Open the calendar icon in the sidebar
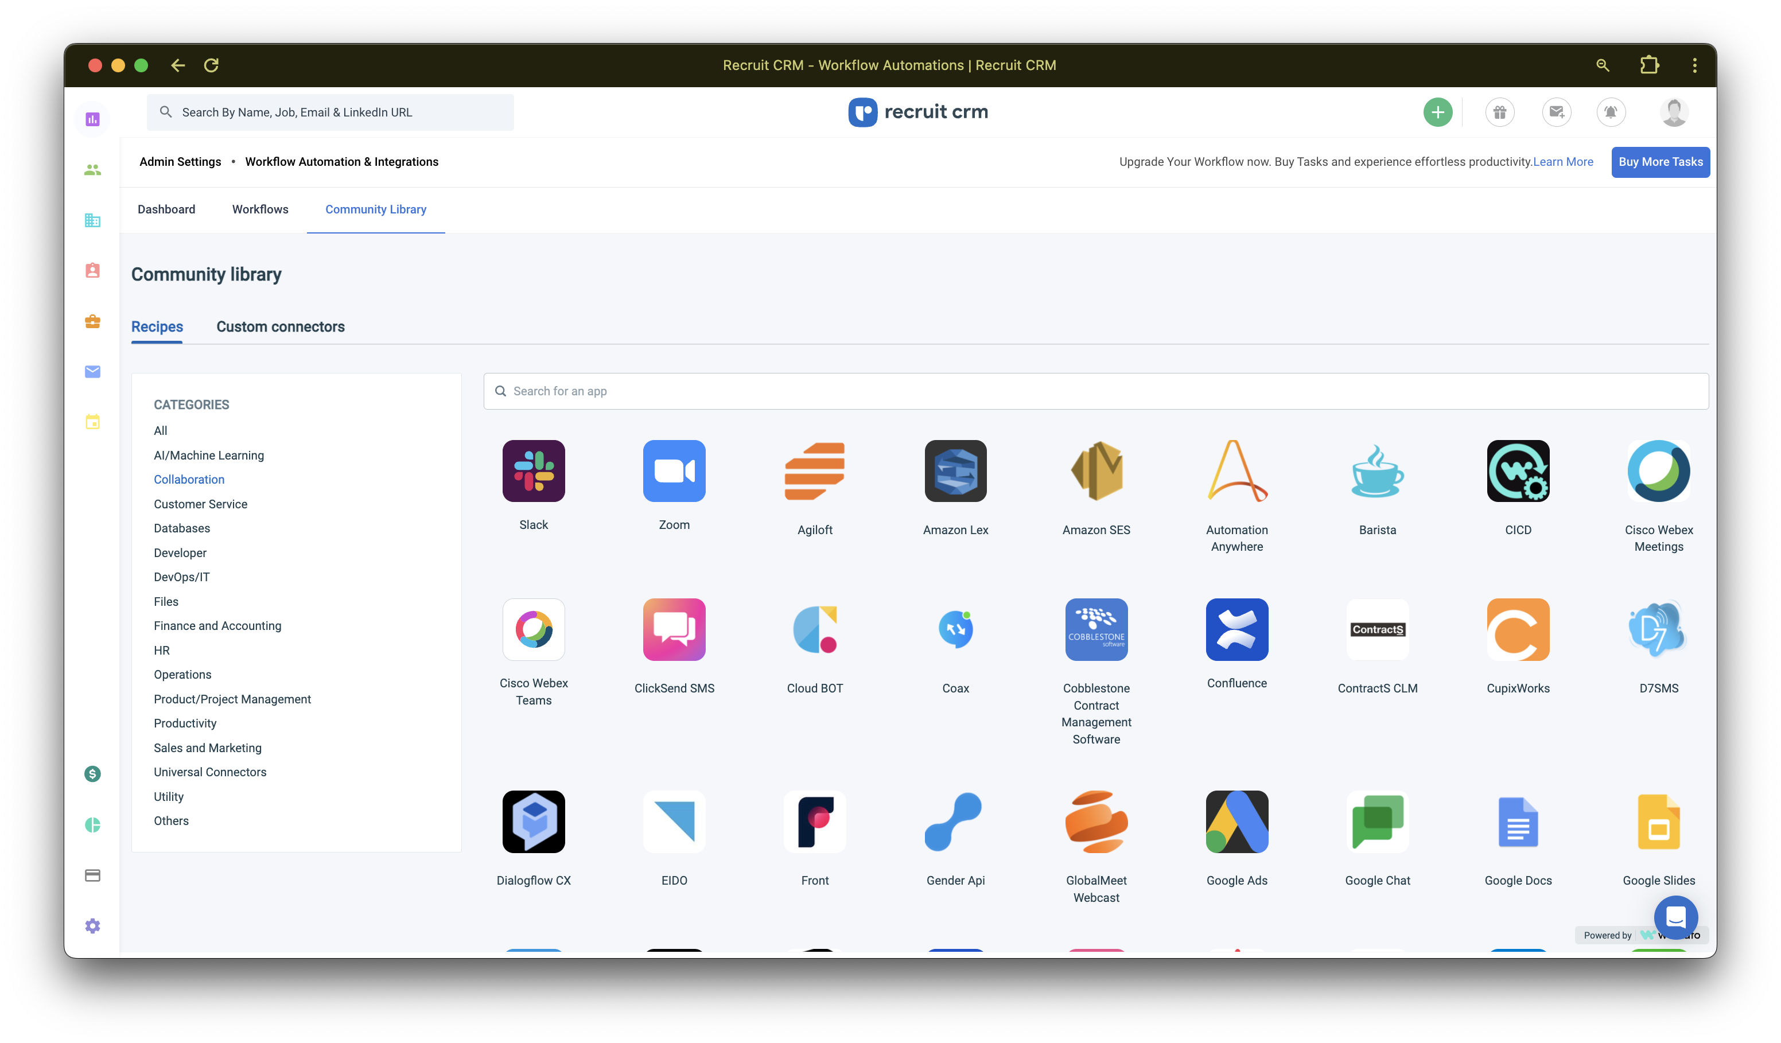 pyautogui.click(x=92, y=422)
